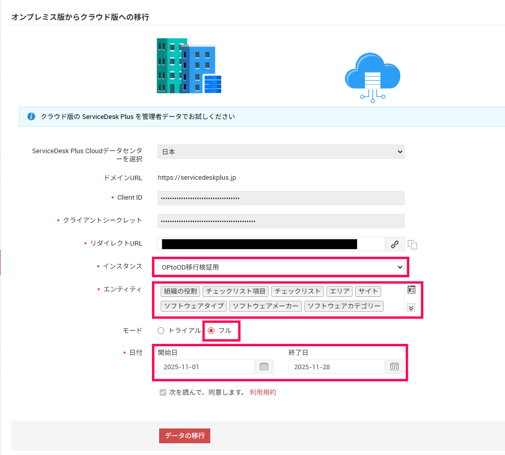This screenshot has height=455, width=505.
Task: Click the リダイレクトURL field
Action: click(x=271, y=245)
